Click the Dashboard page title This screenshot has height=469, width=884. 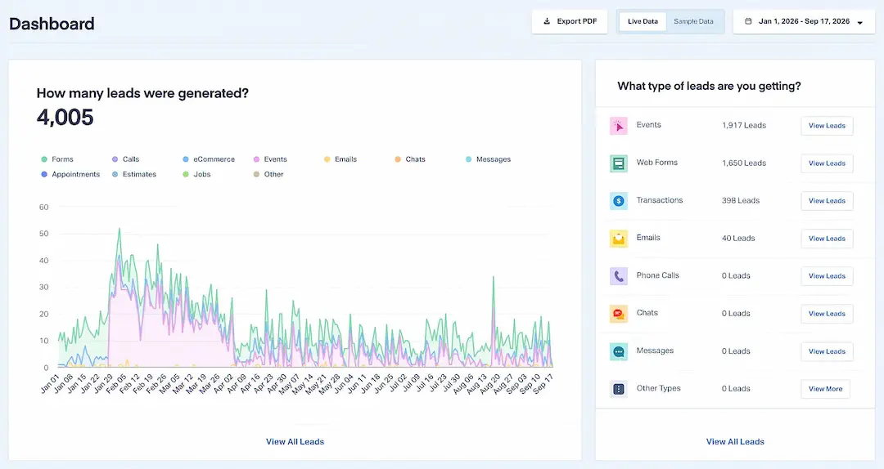[x=52, y=24]
